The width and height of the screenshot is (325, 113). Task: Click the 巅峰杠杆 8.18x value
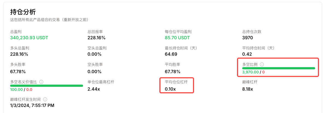[248, 89]
